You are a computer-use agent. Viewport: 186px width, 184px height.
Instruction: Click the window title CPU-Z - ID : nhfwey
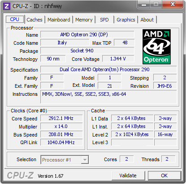[x=37, y=6]
